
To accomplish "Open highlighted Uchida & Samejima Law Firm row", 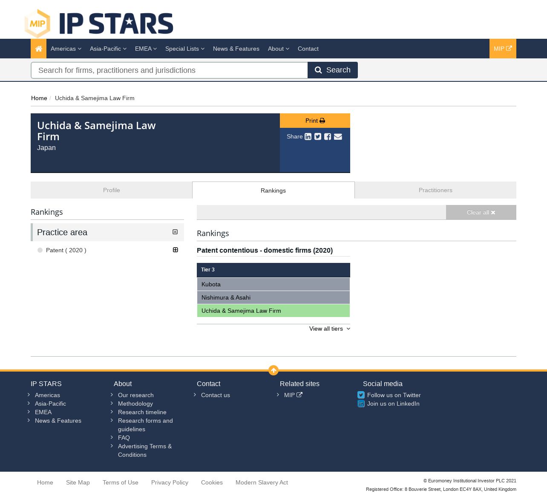I will coord(273,311).
